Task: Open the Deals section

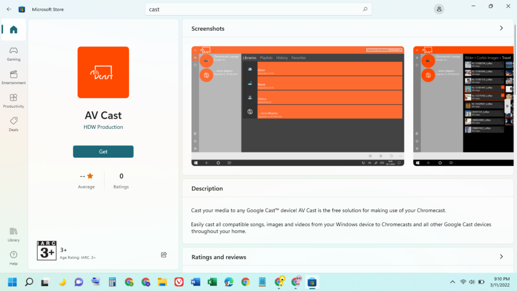Action: pyautogui.click(x=14, y=124)
